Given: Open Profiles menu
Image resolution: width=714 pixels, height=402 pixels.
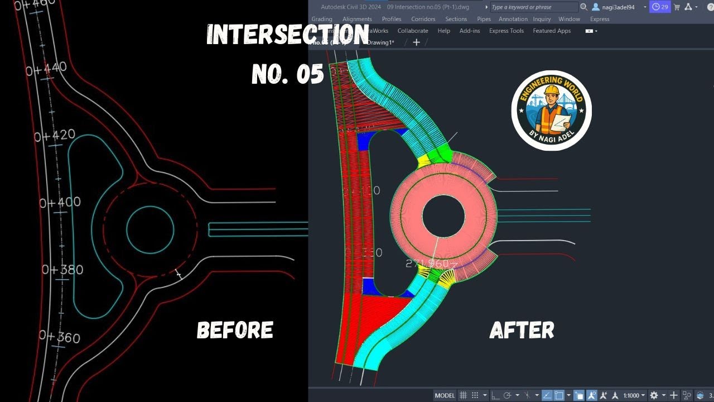Looking at the screenshot, I should pos(392,19).
